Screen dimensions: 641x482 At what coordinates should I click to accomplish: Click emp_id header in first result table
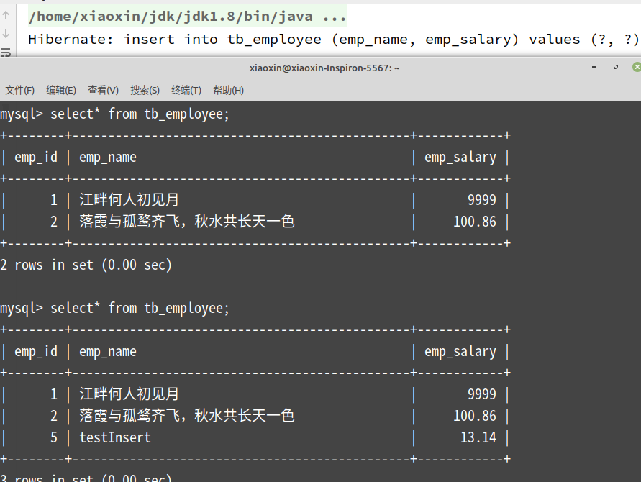(x=36, y=158)
